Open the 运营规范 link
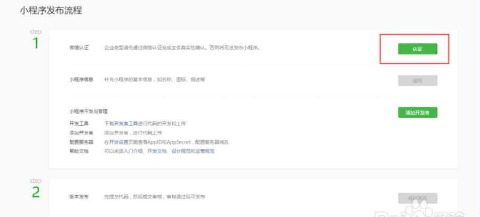480x217 pixels. 205,151
